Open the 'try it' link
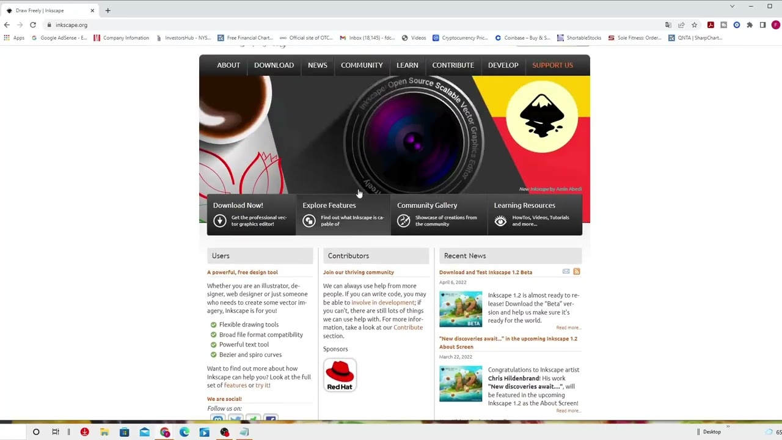The width and height of the screenshot is (782, 440). point(262,386)
